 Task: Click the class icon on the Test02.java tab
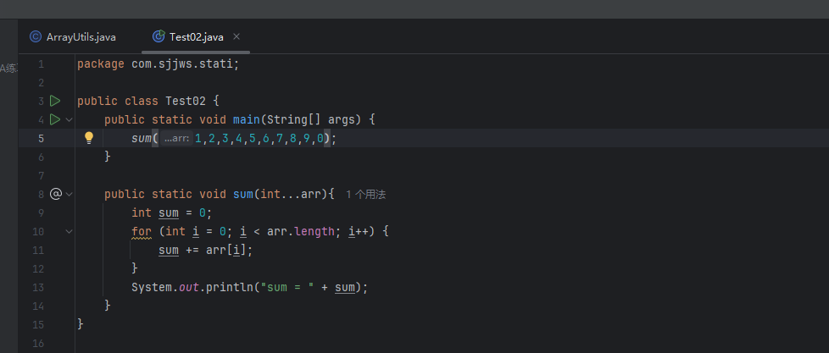[x=158, y=36]
